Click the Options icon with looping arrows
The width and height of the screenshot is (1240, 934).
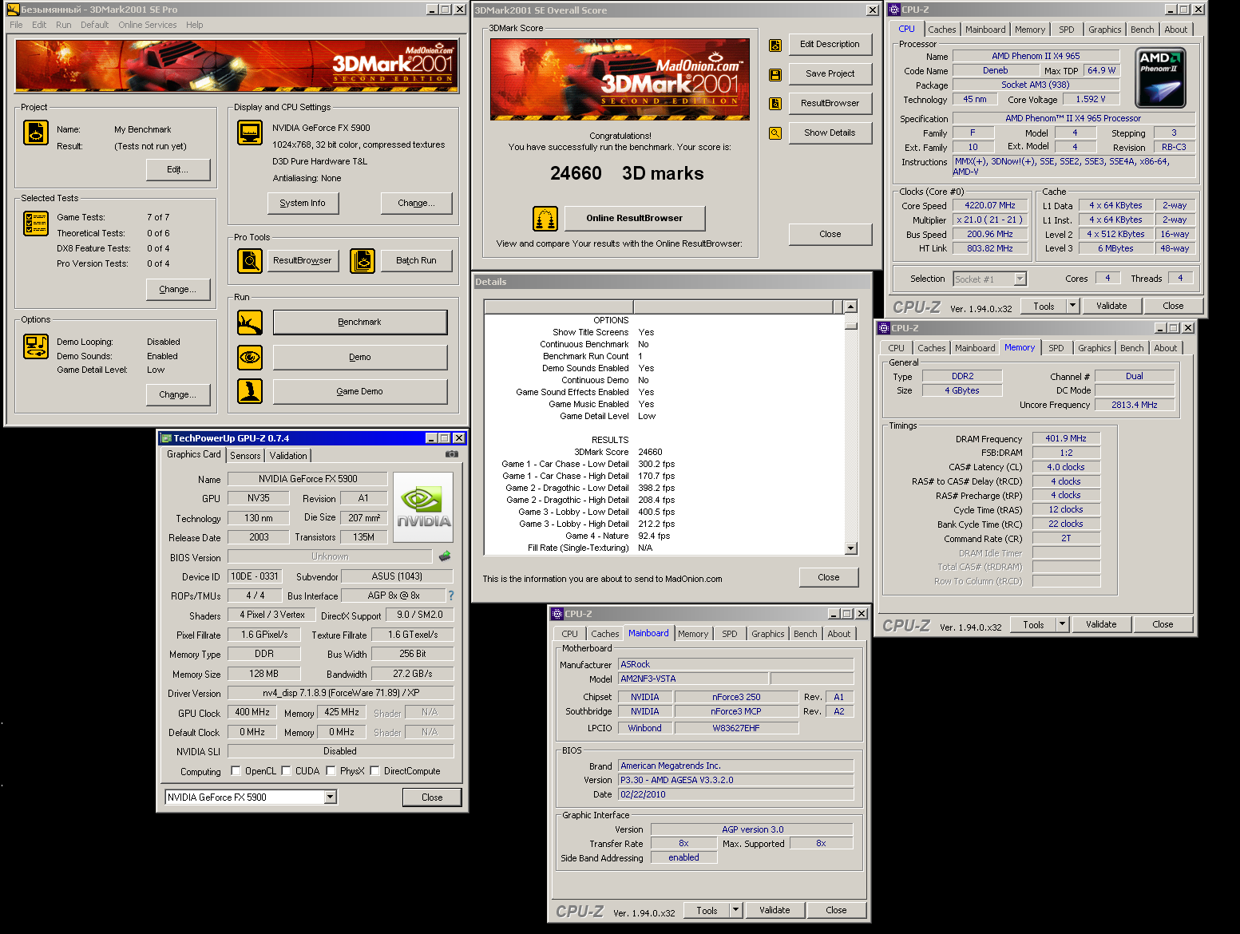[x=36, y=346]
